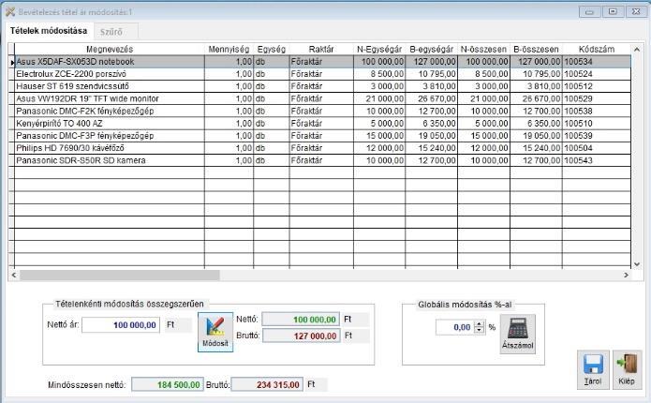Click code number 100543
This screenshot has width=651, height=403.
578,160
